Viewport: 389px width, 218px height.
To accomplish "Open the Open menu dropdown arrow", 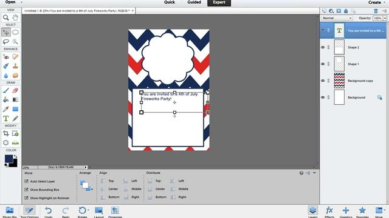I will tap(22, 2).
